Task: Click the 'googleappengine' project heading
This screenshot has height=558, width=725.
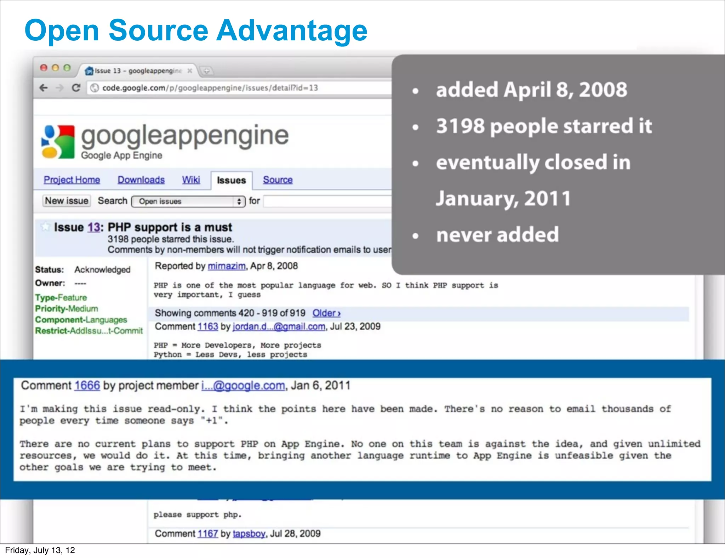Action: [x=185, y=136]
